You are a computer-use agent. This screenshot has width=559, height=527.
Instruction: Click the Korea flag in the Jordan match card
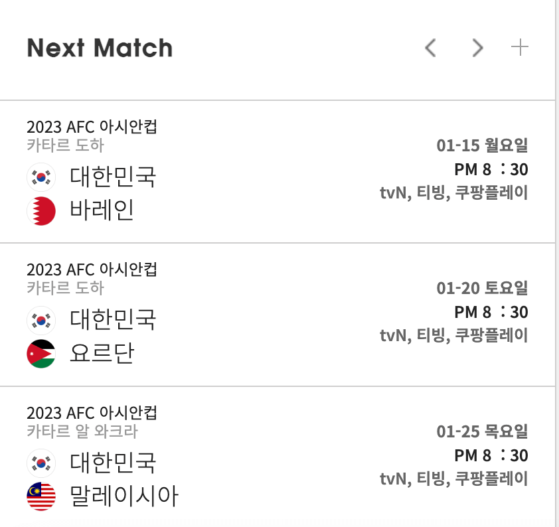tap(41, 320)
